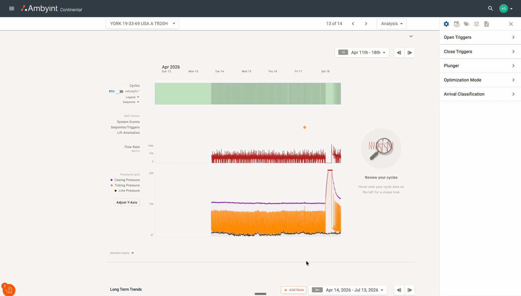Select the settings gear tab in side panel
Screen dimensions: 521x296
[446, 24]
